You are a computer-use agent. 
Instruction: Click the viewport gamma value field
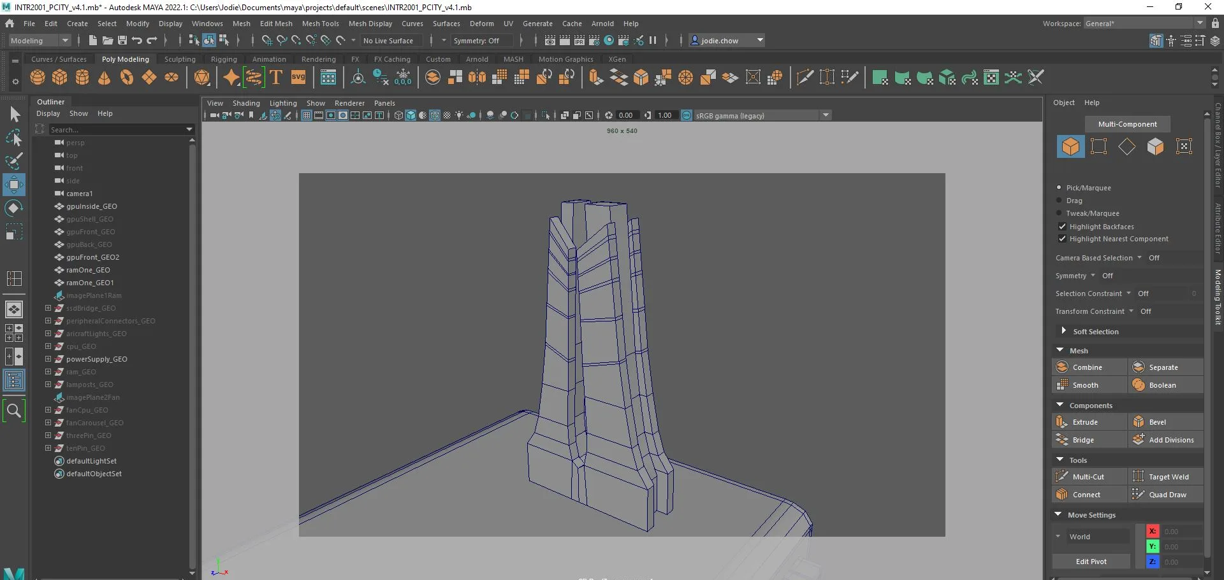click(x=664, y=115)
